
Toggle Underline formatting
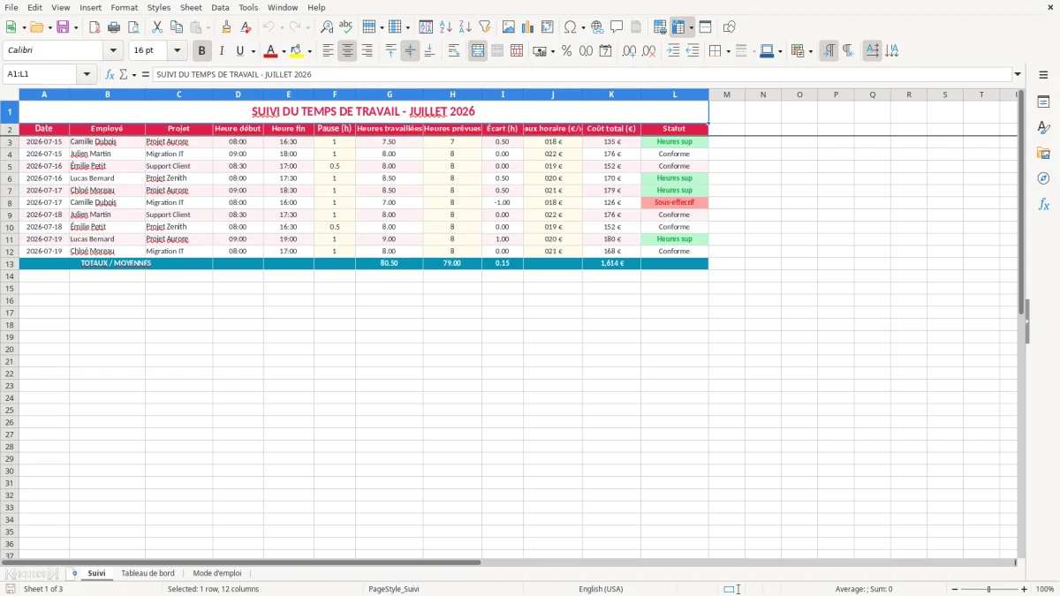coord(239,51)
